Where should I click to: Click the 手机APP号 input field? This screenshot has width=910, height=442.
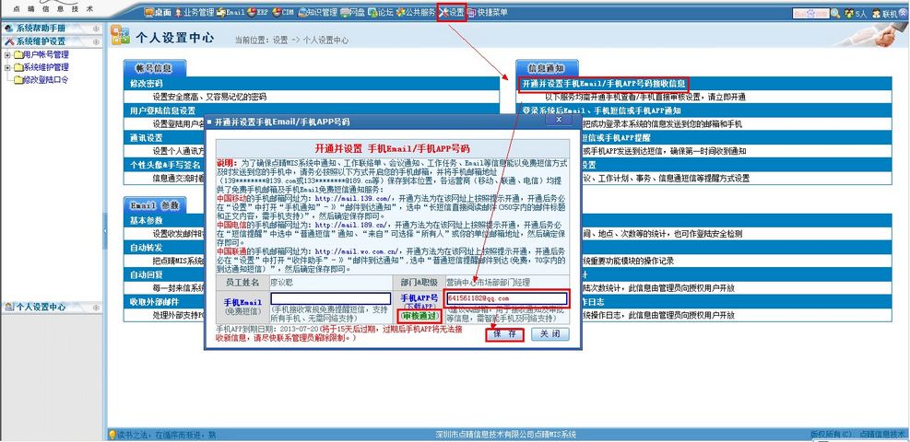point(506,298)
